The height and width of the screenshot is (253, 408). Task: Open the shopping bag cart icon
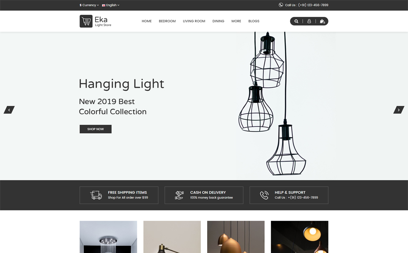pyautogui.click(x=322, y=21)
